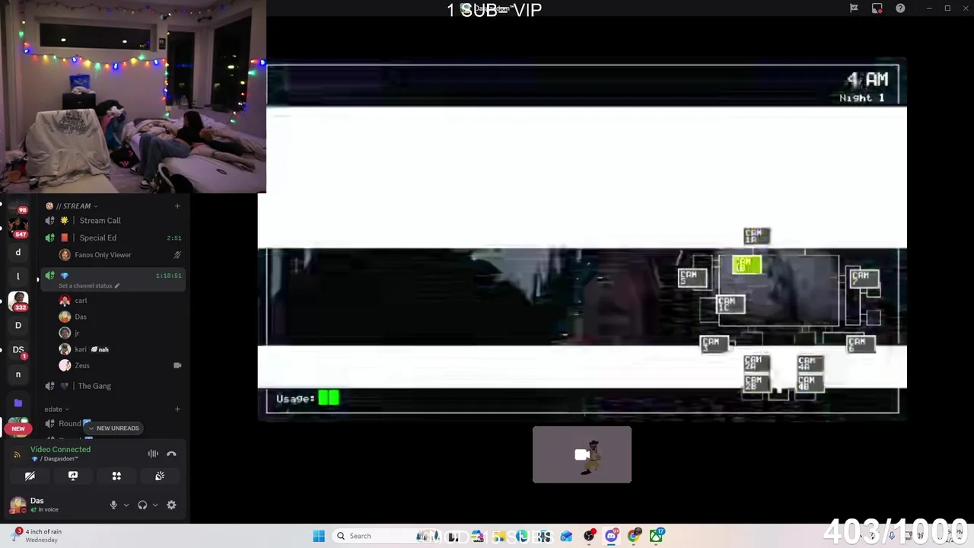Screen dimensions: 974x548
Task: Click the connection signal icon
Action: (x=18, y=454)
